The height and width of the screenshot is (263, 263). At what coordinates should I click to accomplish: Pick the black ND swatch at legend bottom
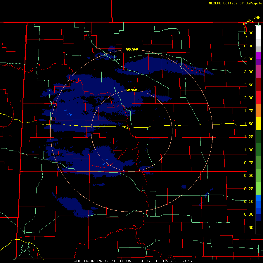pyautogui.click(x=258, y=227)
